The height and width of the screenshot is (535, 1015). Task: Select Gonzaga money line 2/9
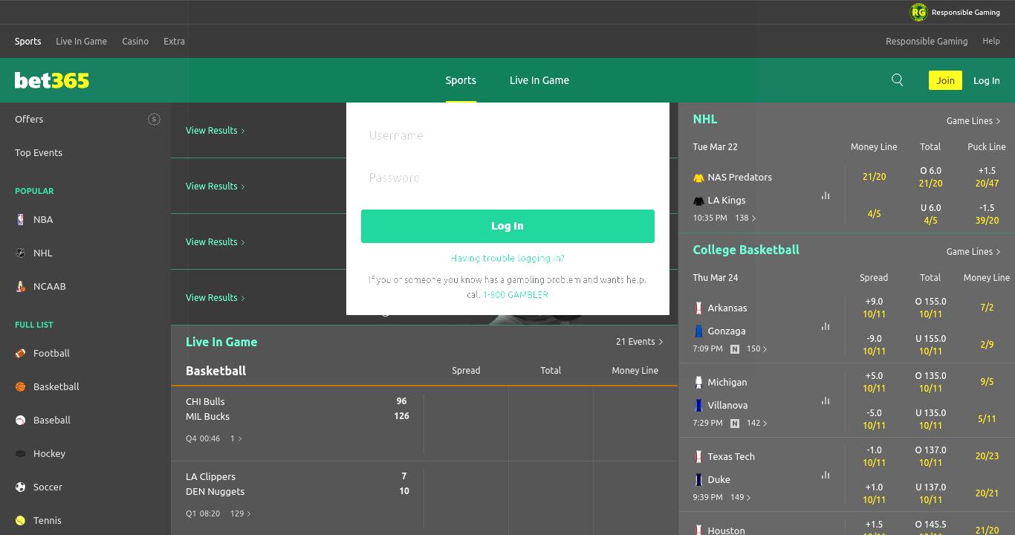tap(987, 344)
